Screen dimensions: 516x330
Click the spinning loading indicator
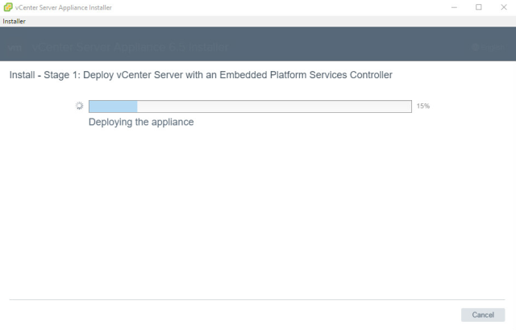(79, 106)
